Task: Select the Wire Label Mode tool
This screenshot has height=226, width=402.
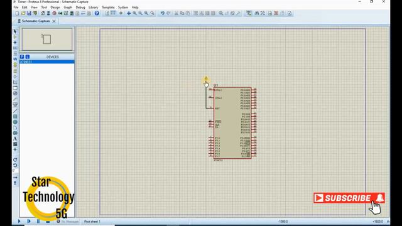Action: pos(15,48)
